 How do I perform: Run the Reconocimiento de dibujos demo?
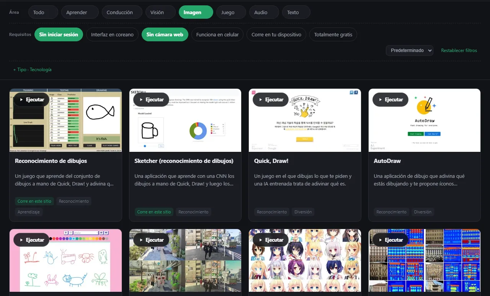[x=31, y=99]
